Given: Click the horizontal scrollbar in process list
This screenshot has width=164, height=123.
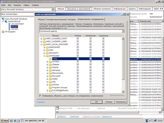Looking at the screenshot, I should coord(98,112).
